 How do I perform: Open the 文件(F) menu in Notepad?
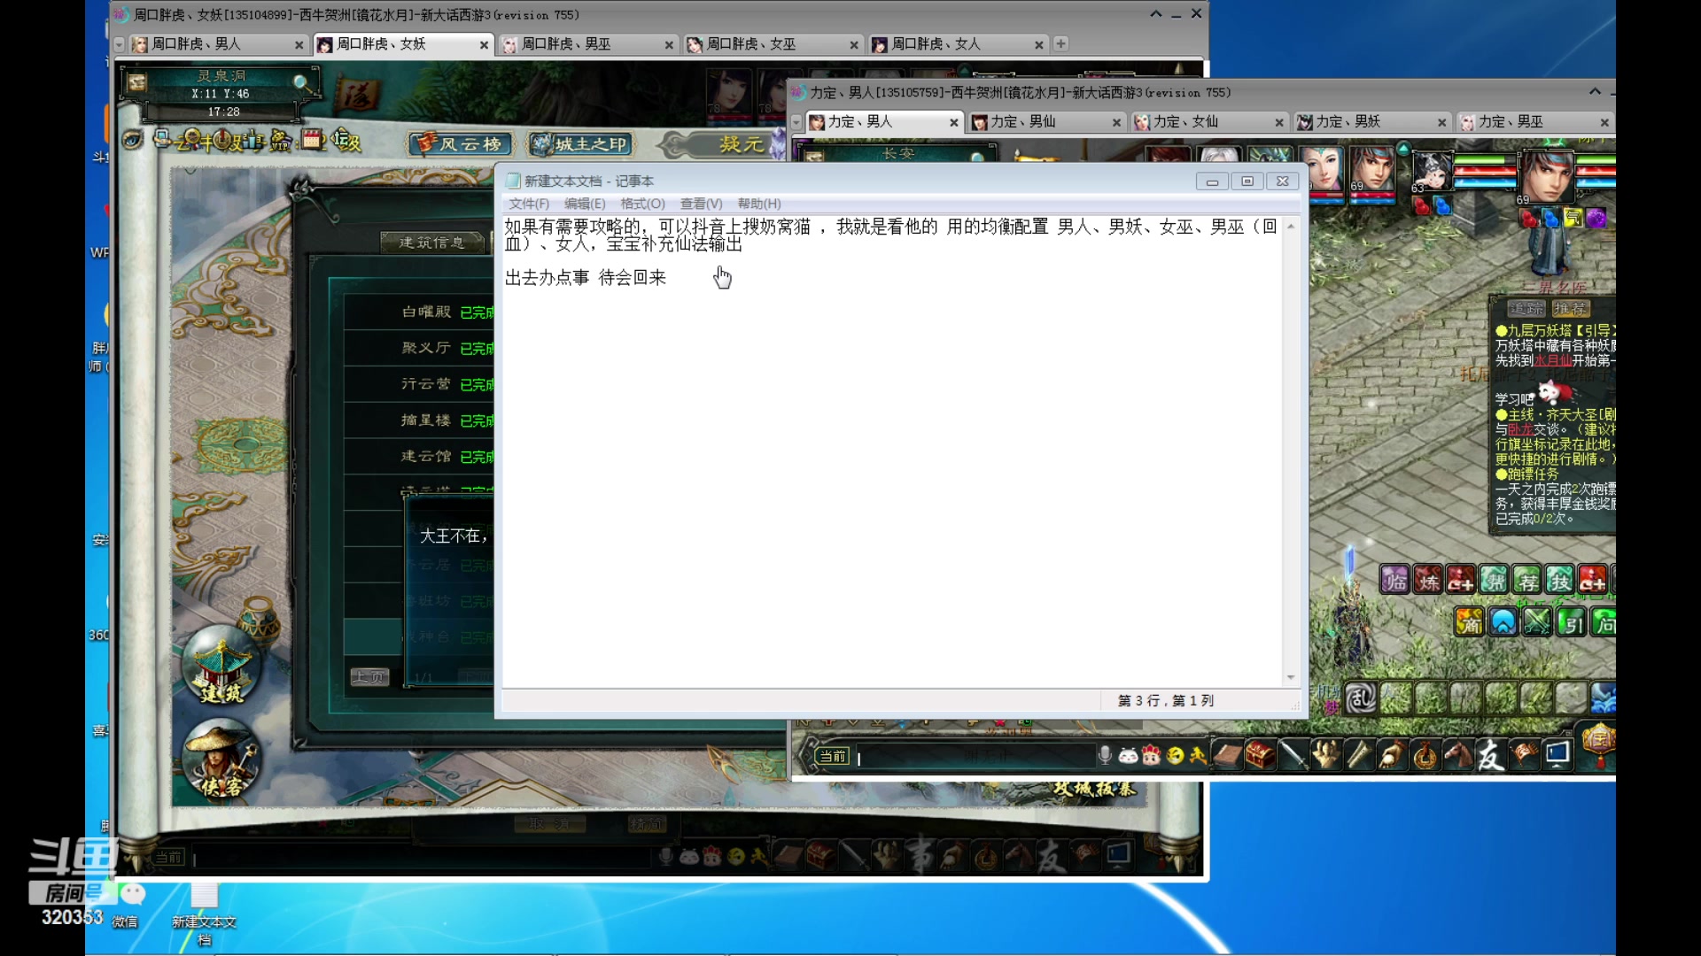coord(529,204)
